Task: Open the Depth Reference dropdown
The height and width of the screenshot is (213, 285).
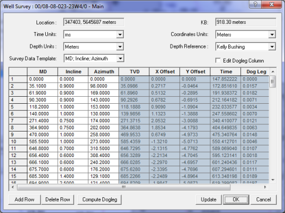Action: tap(272, 47)
